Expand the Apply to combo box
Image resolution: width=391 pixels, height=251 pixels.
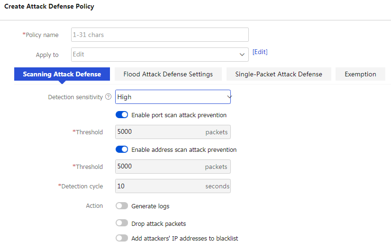point(160,55)
